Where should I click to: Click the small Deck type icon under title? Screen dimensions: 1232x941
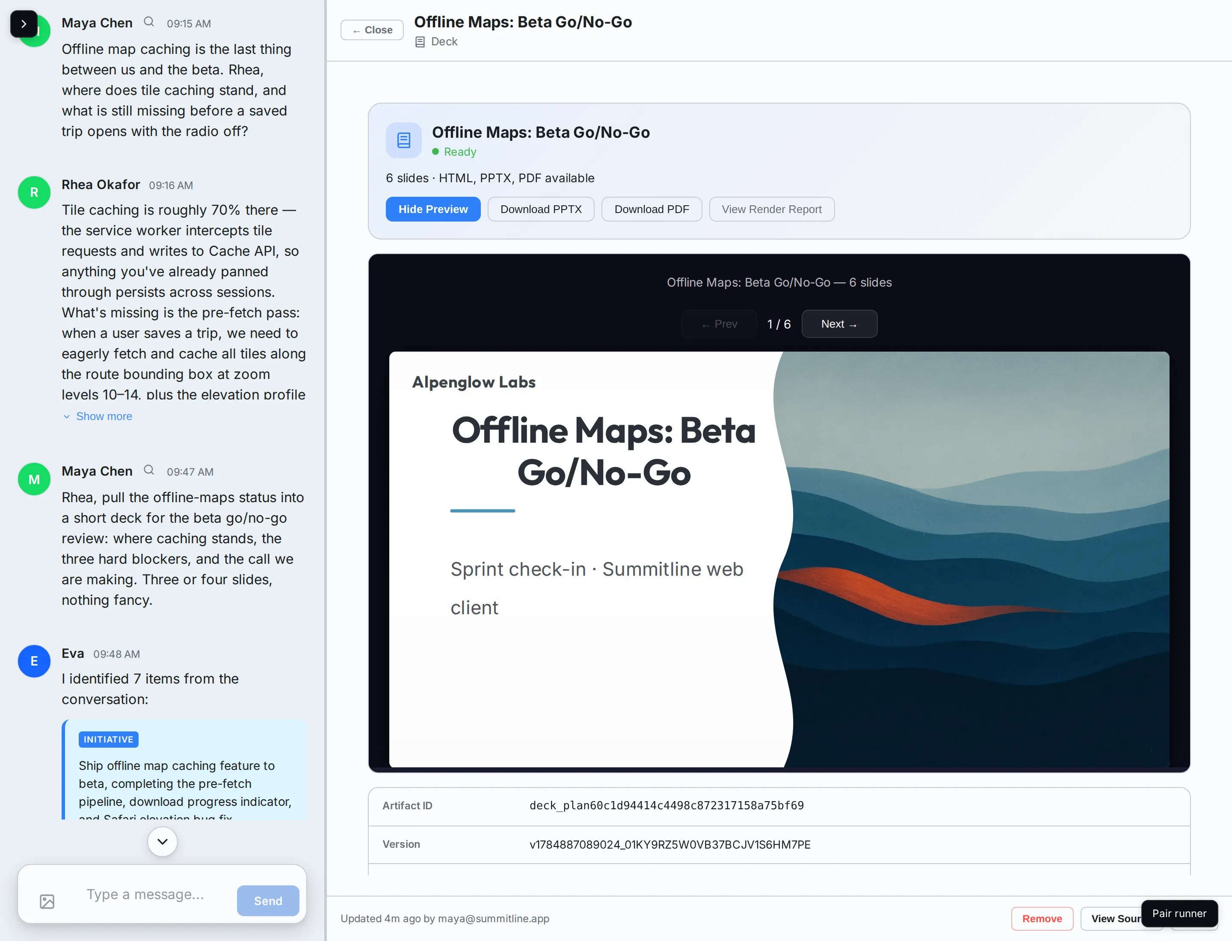(x=420, y=42)
